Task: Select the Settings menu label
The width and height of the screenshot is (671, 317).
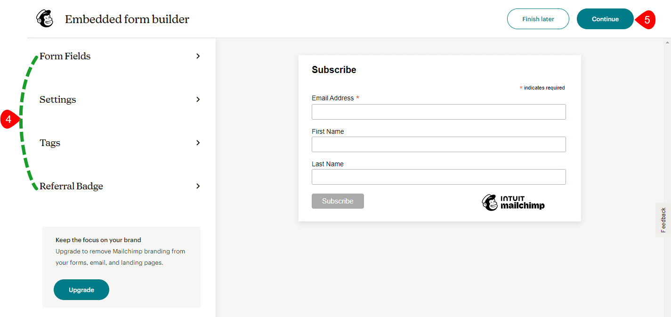Action: click(x=58, y=99)
